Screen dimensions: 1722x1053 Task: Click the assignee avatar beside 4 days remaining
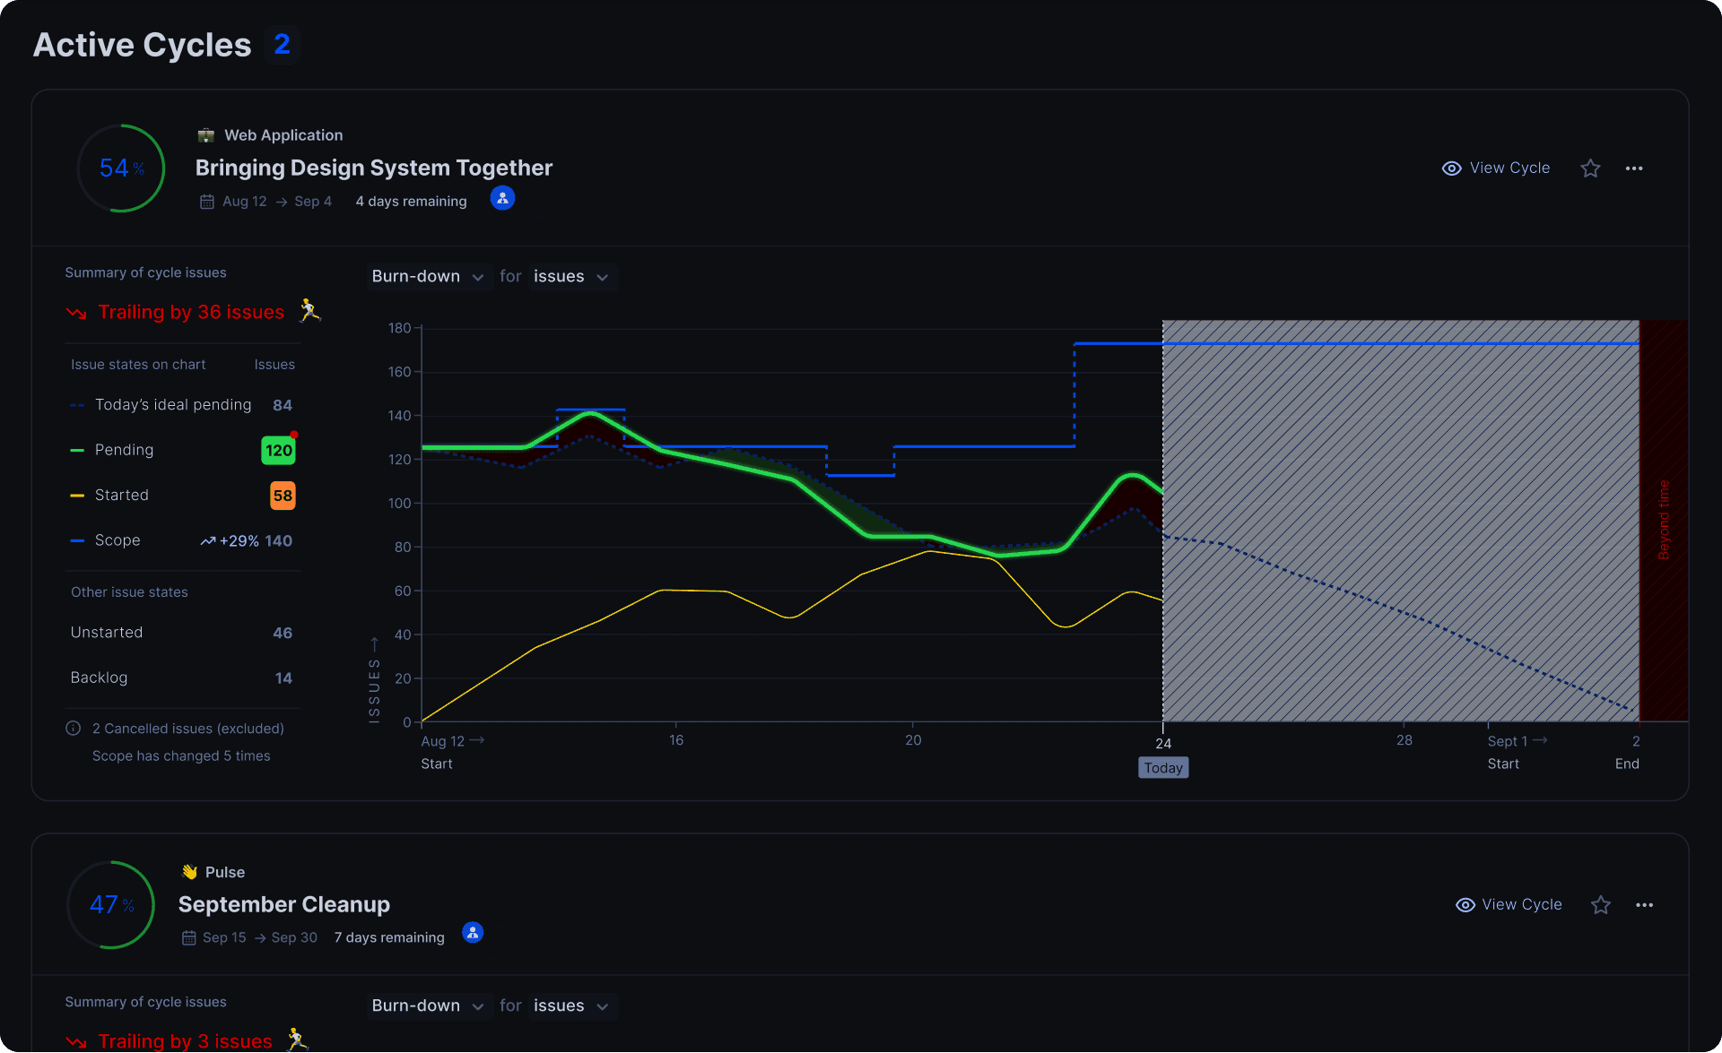[502, 198]
